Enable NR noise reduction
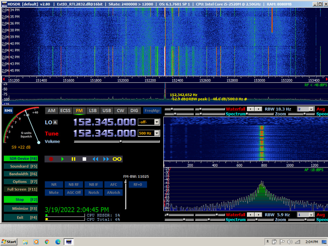The image size is (328, 246). point(54,184)
